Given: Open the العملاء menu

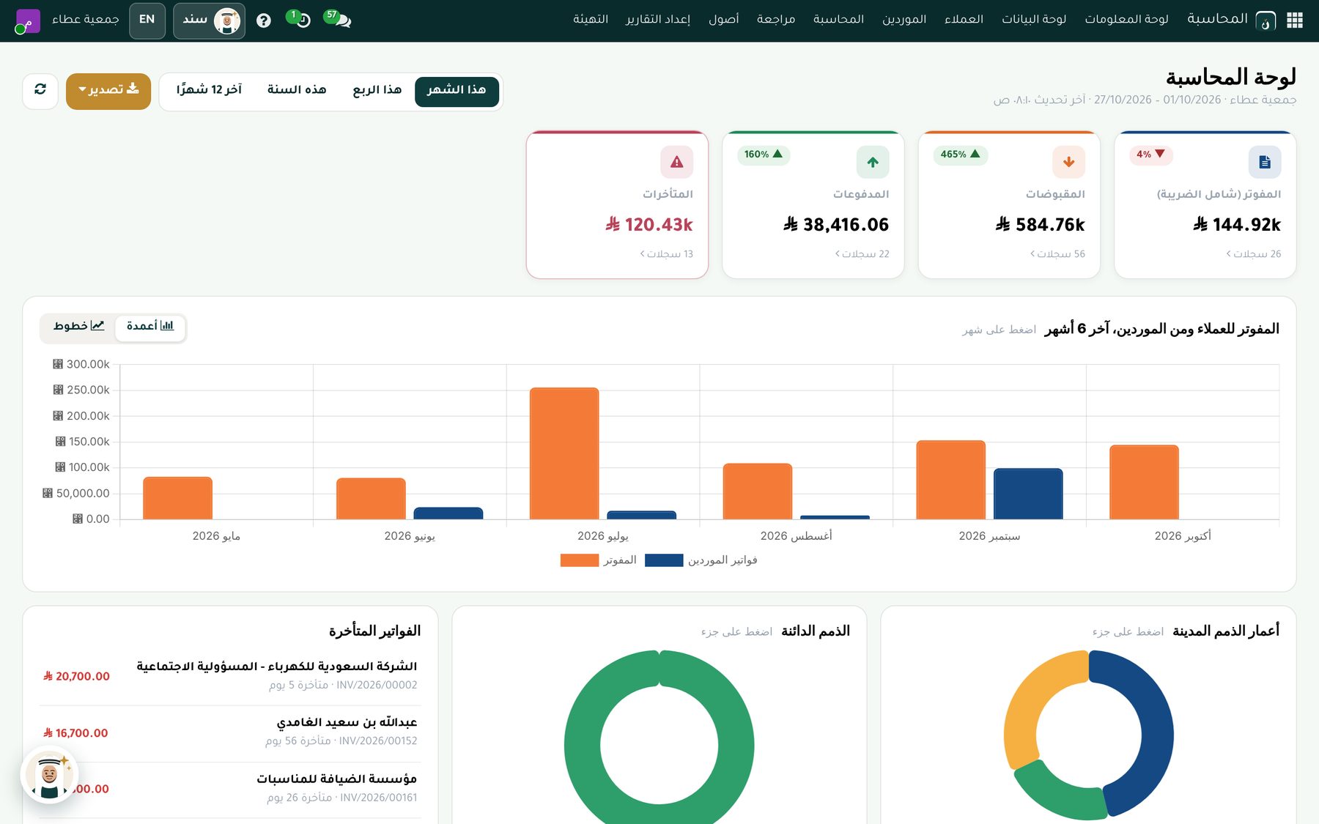Looking at the screenshot, I should coord(964,20).
